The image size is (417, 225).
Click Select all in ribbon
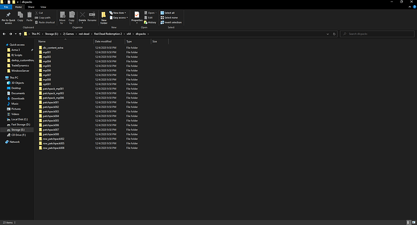pyautogui.click(x=167, y=13)
